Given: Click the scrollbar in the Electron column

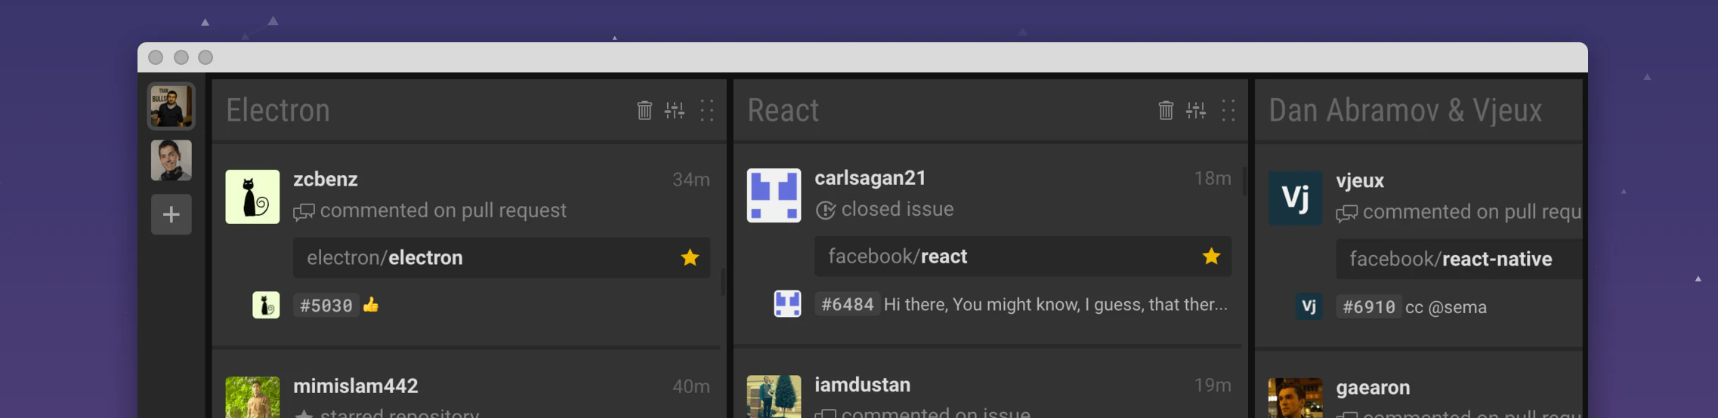Looking at the screenshot, I should pos(723,281).
